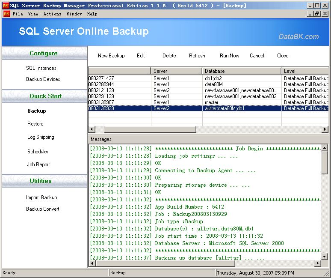Start the job with Run Now

click(x=230, y=56)
